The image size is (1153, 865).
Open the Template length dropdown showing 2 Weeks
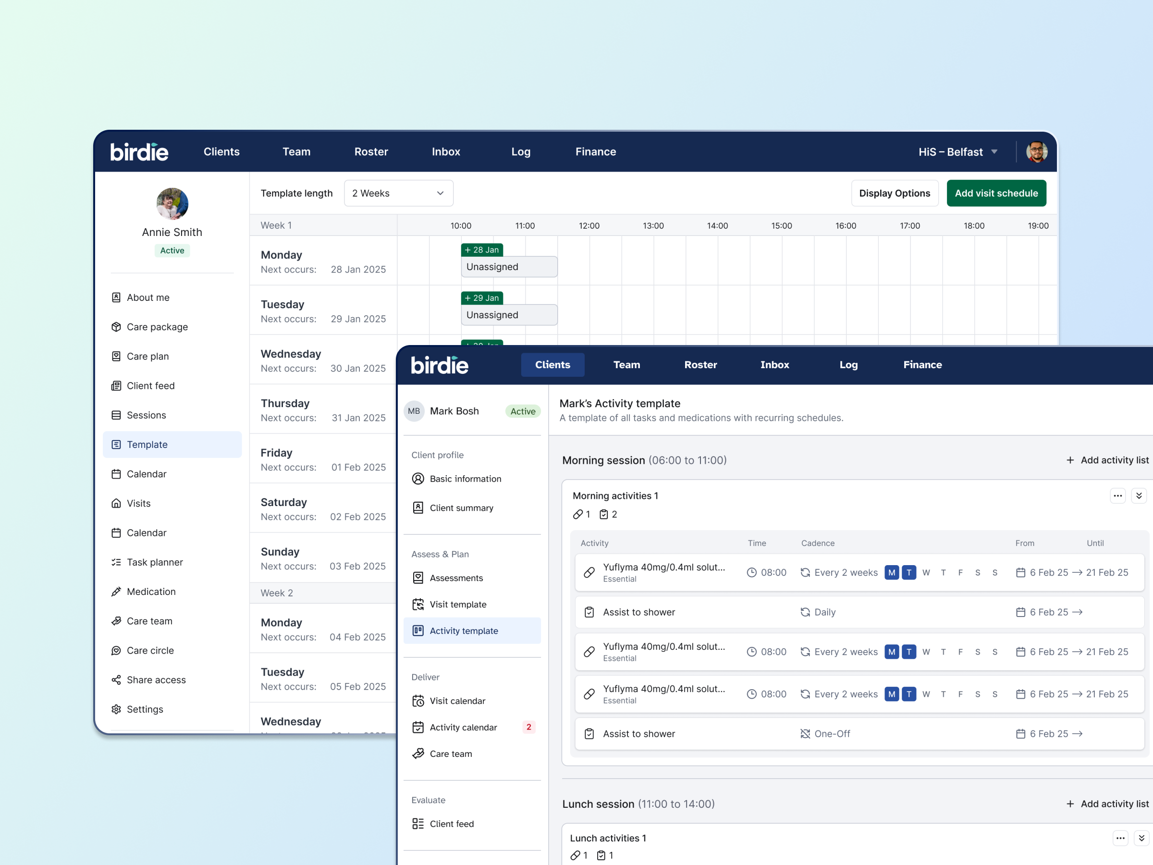pos(399,193)
